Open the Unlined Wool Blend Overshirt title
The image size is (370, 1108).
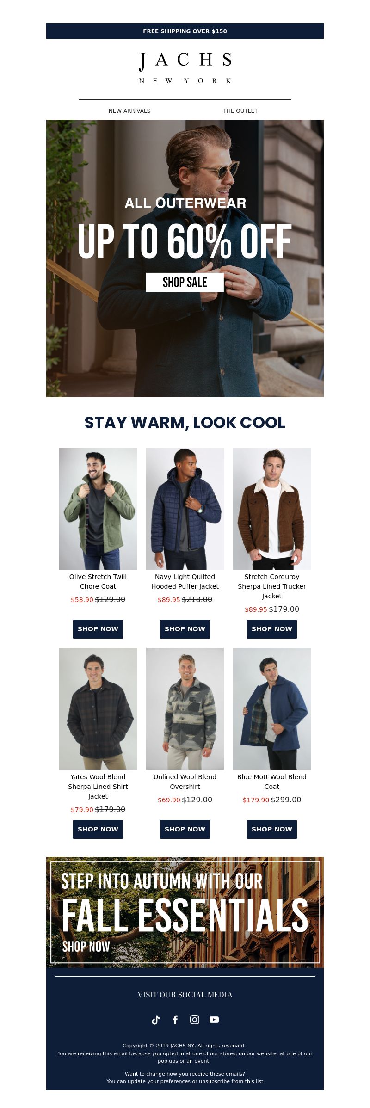click(x=185, y=782)
